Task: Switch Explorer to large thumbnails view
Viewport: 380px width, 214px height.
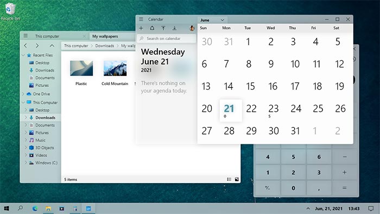Action: (x=237, y=179)
